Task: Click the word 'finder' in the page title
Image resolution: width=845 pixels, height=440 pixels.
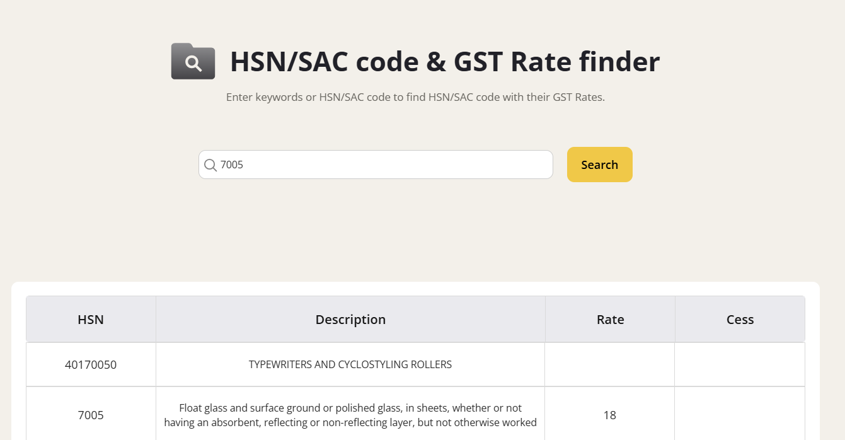Action: [x=619, y=62]
